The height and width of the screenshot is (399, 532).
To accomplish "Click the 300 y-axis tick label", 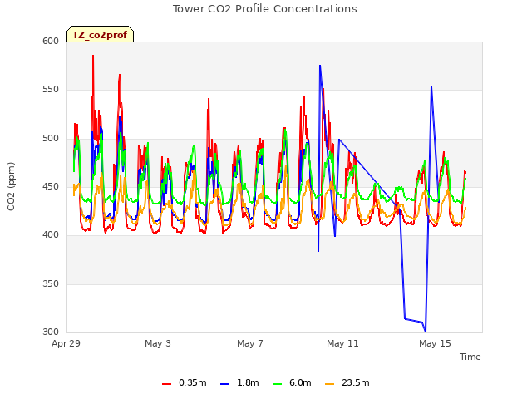I will pos(51,332).
